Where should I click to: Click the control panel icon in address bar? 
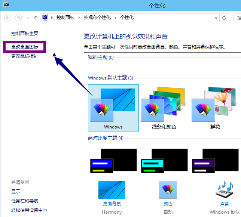(45, 18)
